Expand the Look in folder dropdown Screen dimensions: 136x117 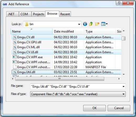pyautogui.click(x=79, y=24)
